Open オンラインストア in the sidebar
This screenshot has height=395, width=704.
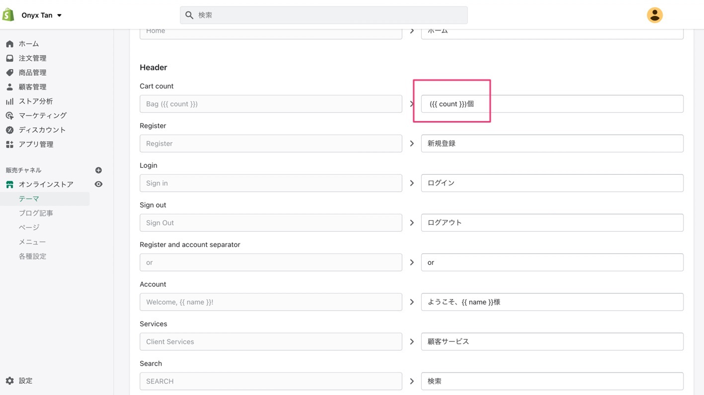[46, 184]
